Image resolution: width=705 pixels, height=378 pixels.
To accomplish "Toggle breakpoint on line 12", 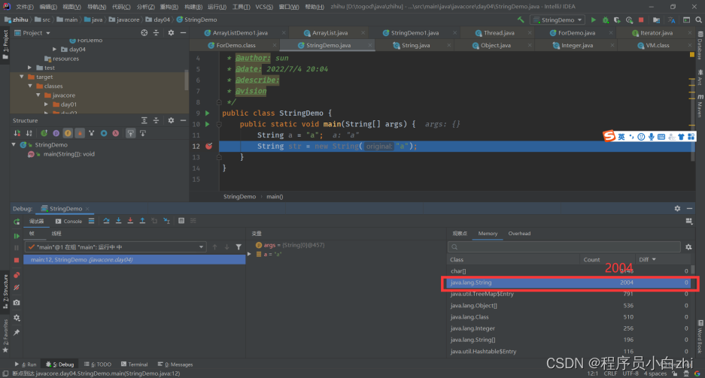I will pyautogui.click(x=208, y=146).
